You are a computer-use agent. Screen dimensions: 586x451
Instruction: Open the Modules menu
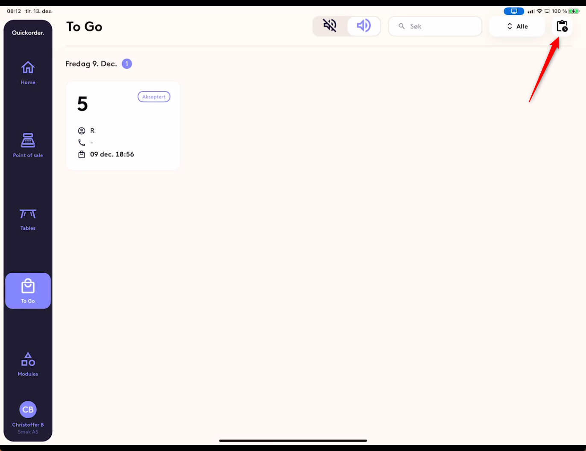pos(28,364)
